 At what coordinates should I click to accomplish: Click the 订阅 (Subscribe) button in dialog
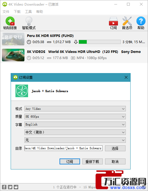pos(70,162)
